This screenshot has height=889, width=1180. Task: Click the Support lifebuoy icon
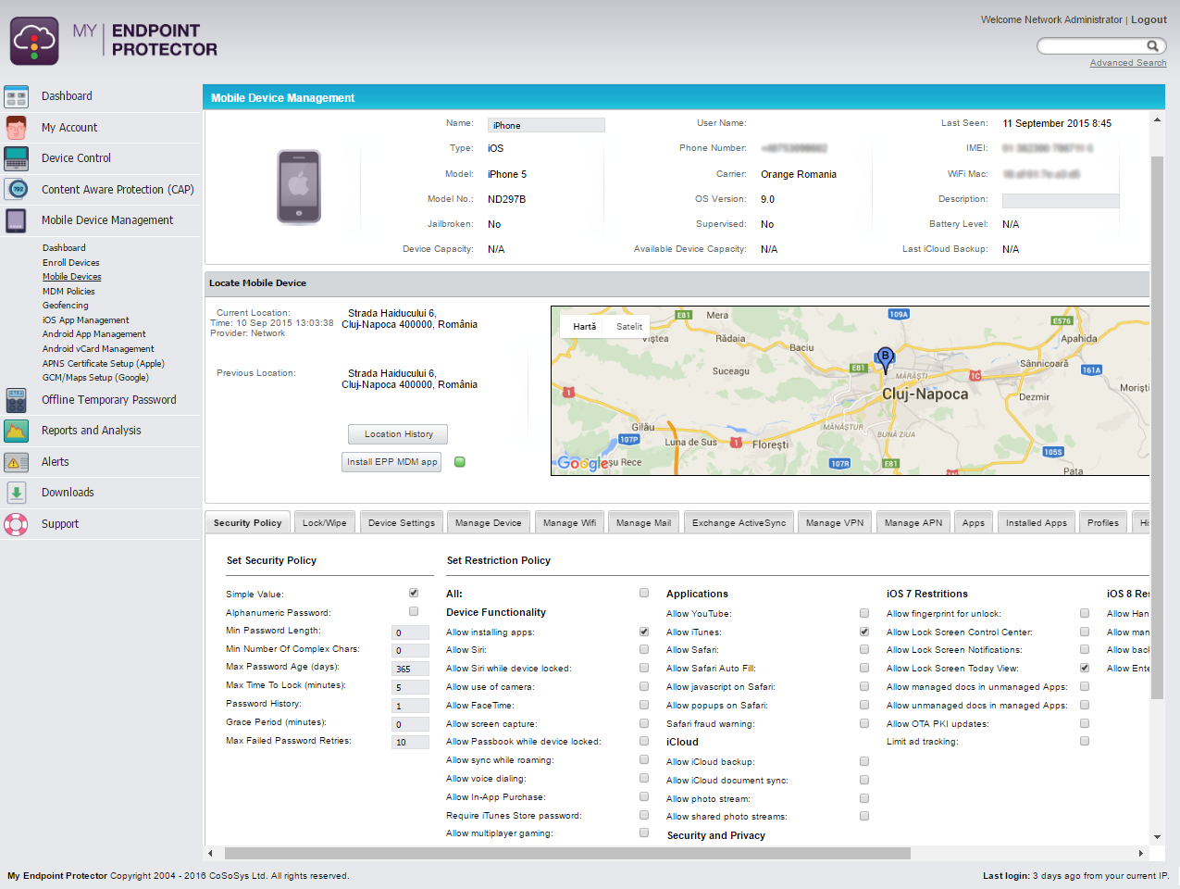tap(17, 524)
